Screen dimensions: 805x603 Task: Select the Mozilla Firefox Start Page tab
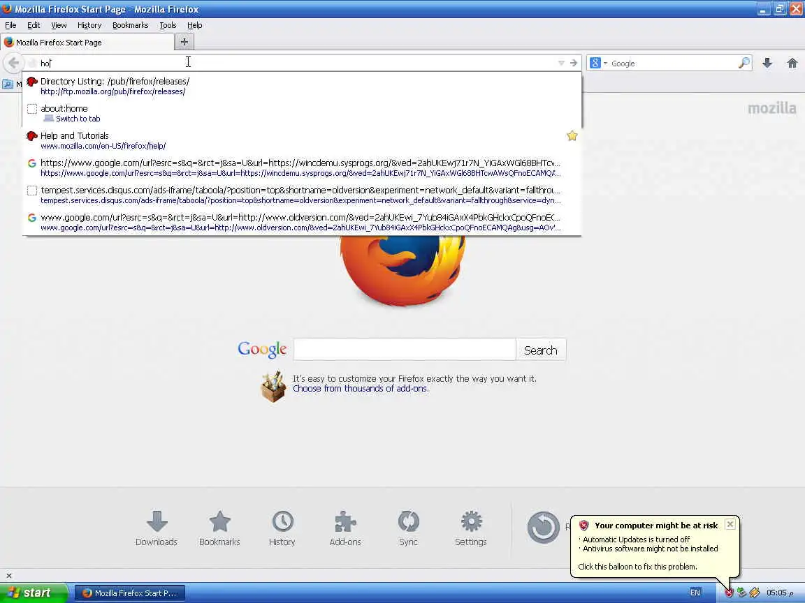point(87,43)
